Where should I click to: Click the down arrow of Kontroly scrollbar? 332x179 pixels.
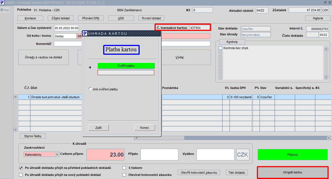tap(326, 77)
